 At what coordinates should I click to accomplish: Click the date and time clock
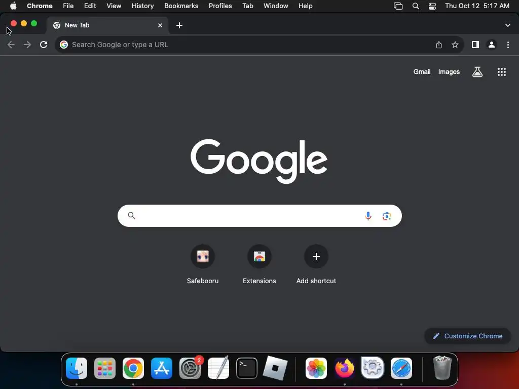(x=477, y=6)
